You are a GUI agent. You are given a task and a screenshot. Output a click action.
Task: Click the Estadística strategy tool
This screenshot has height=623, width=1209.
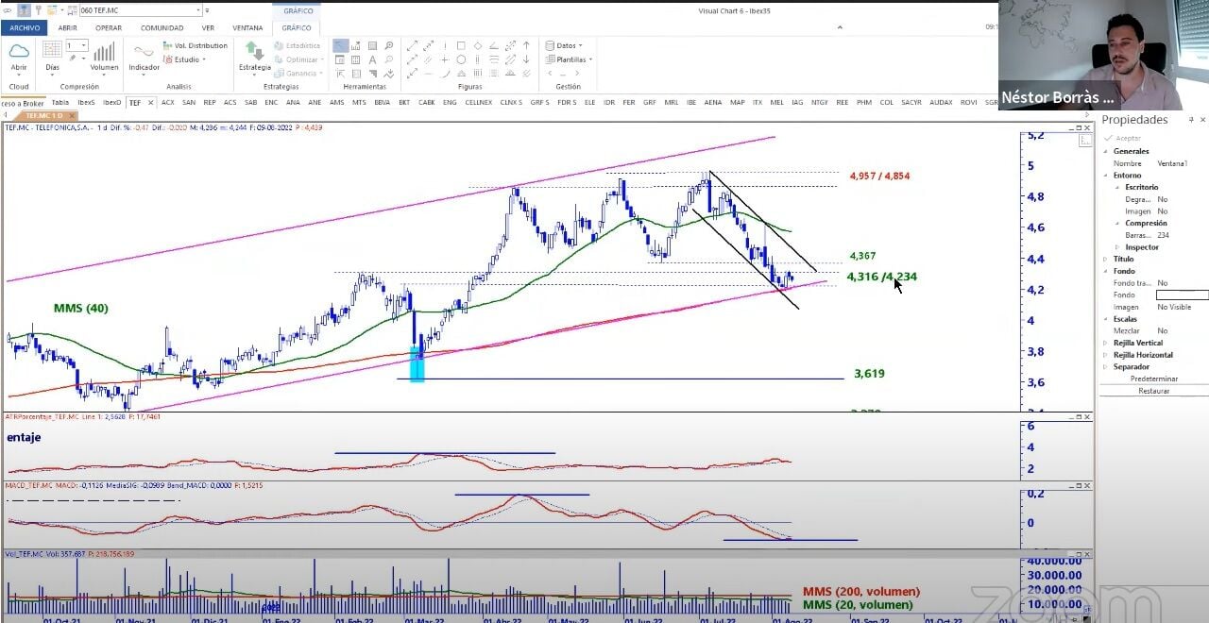pos(298,45)
